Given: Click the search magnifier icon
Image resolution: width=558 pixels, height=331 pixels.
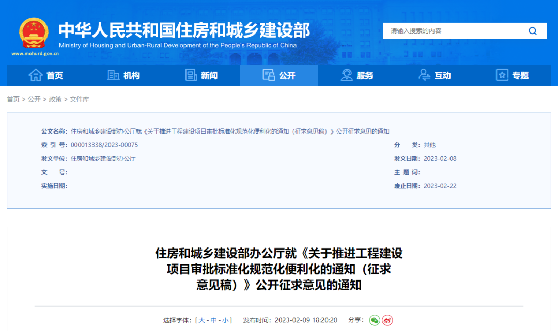Looking at the screenshot, I should 532,30.
